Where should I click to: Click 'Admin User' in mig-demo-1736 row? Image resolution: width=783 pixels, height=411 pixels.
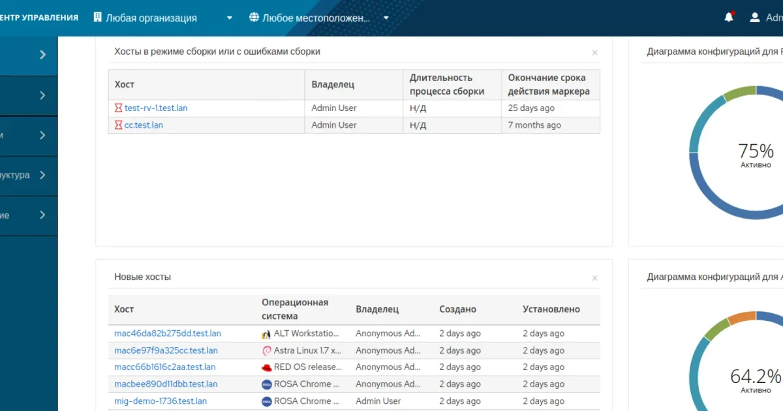[x=378, y=401]
